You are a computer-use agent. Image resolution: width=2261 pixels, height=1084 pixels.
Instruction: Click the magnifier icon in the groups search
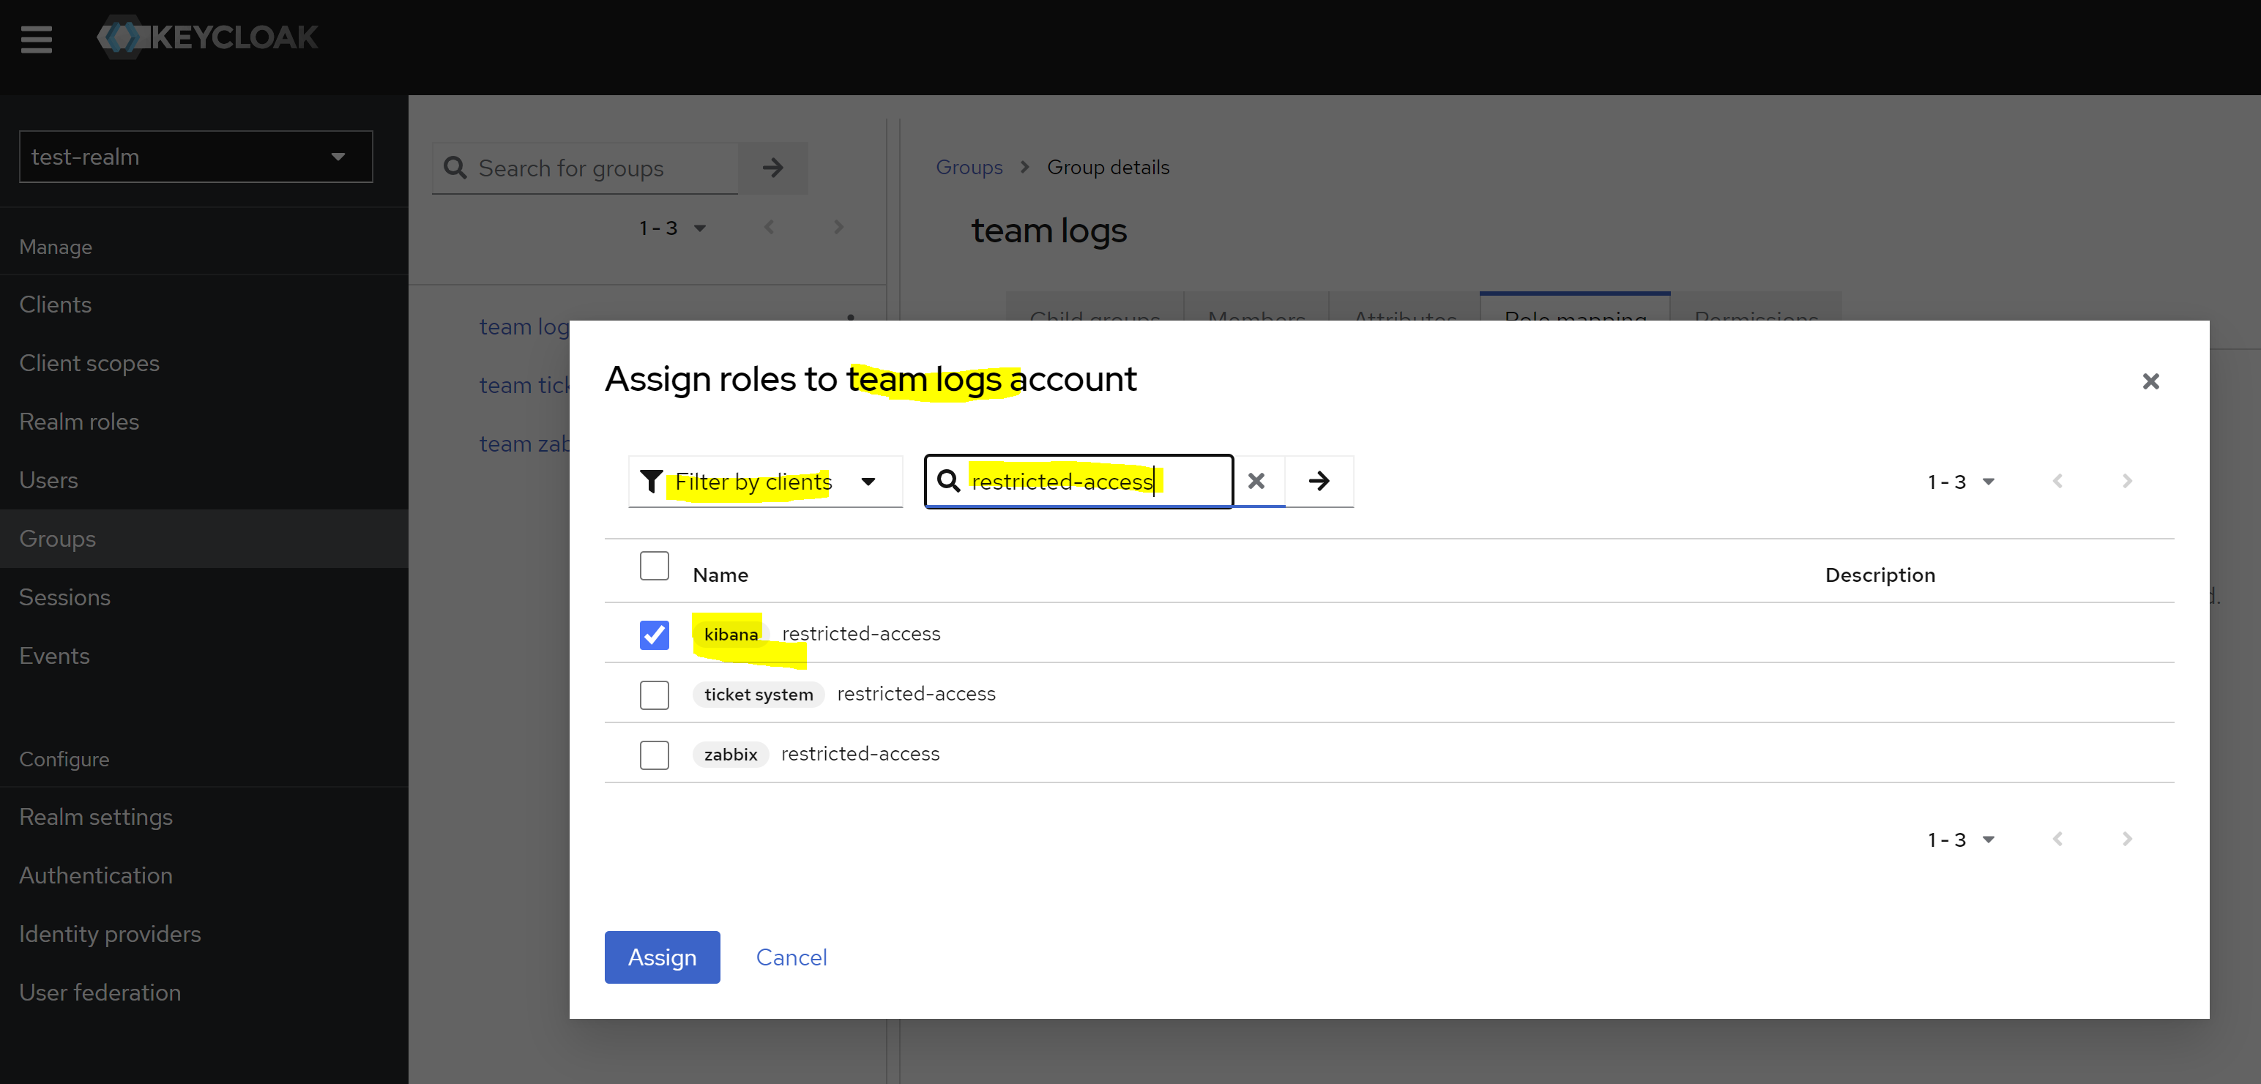click(455, 168)
